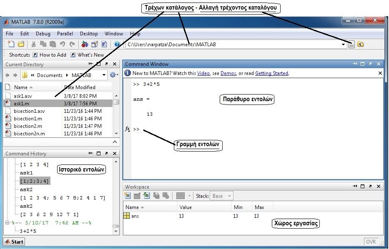Click the Command History scrollbar up arrow
Image resolution: width=389 pixels, height=249 pixels.
coord(116,162)
